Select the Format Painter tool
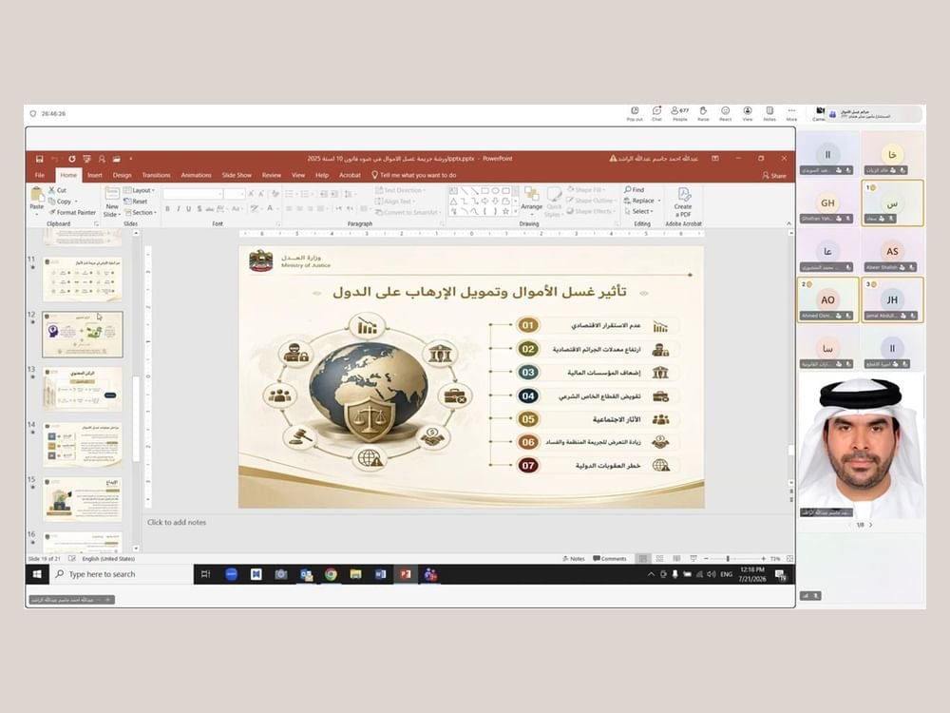Viewport: 950px width, 713px height. click(72, 212)
